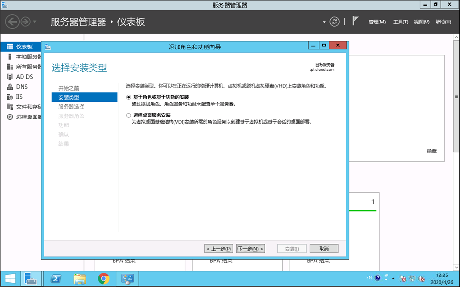Expand the navigation history dropdown arrow
460x287 pixels.
point(34,22)
